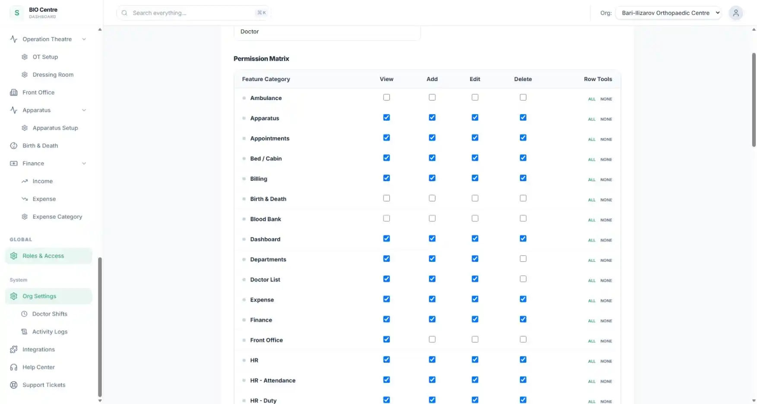The image size is (757, 404).
Task: Click the HR - Duty row label
Action: click(263, 401)
